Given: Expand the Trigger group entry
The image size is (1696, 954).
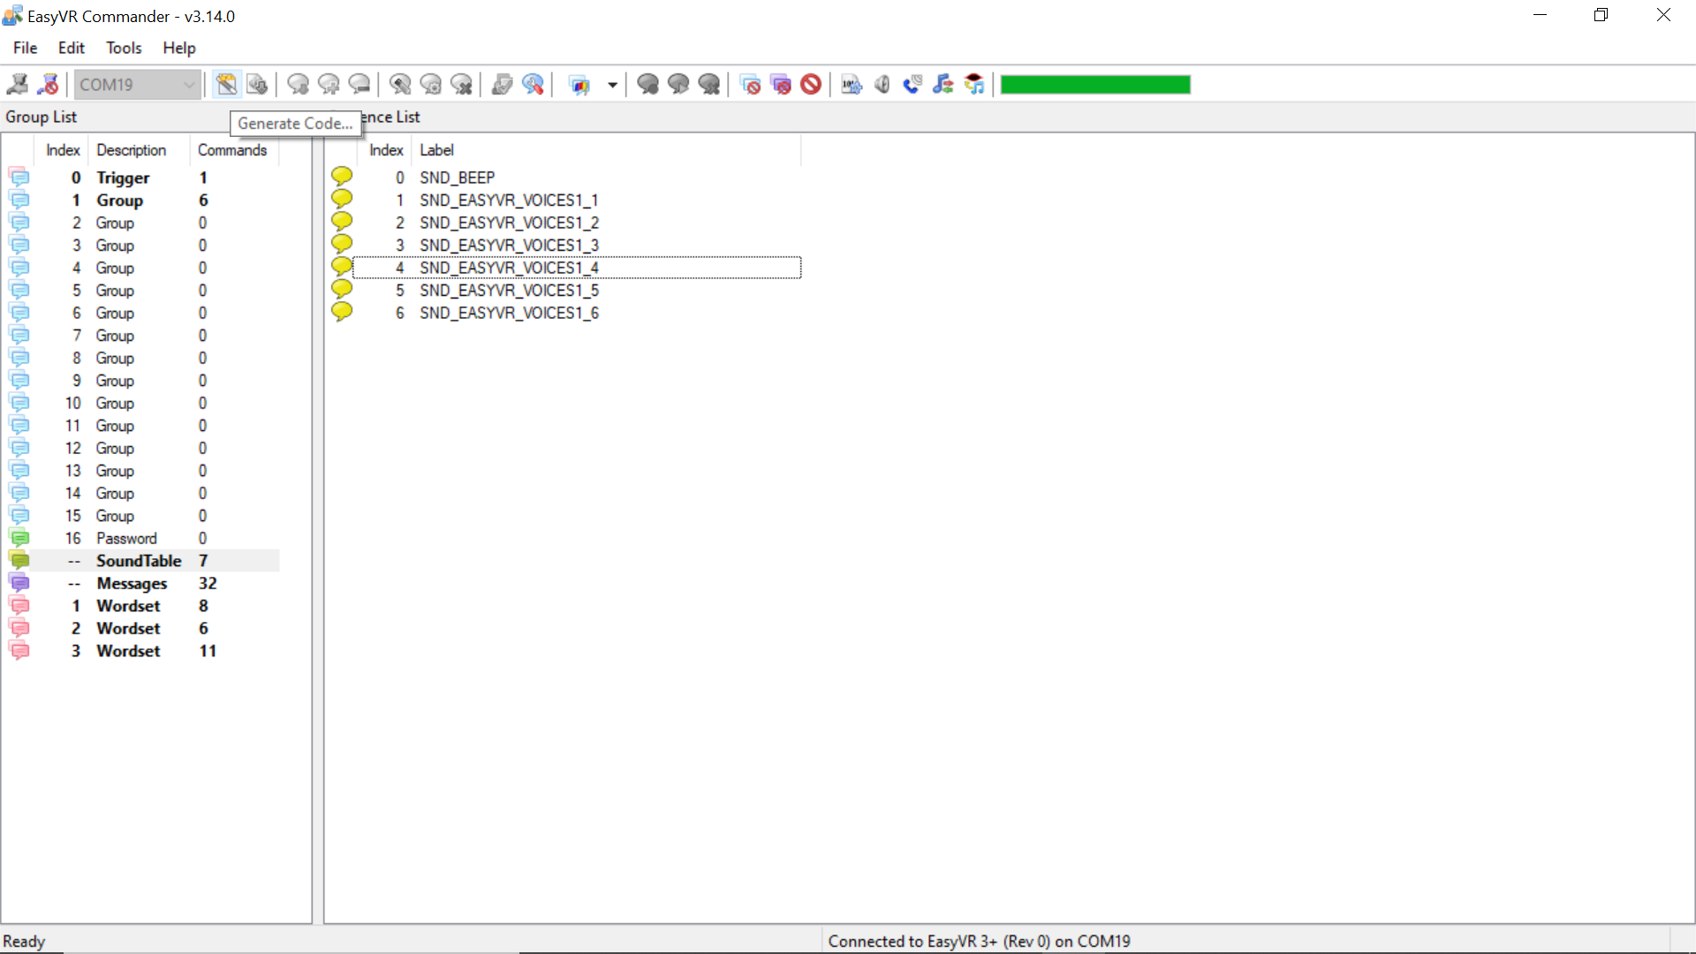Looking at the screenshot, I should (x=122, y=177).
